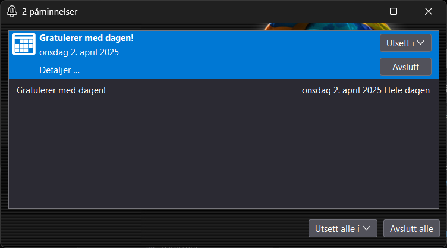
Task: Open the Detaljer ... link
Action: click(x=59, y=70)
